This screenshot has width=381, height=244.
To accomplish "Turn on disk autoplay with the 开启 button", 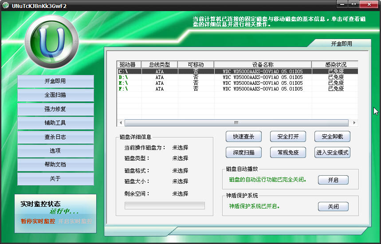I will [333, 180].
